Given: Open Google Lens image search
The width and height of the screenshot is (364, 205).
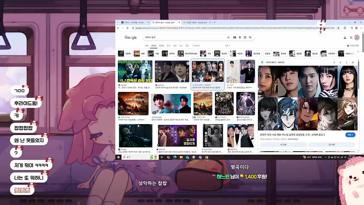Looking at the screenshot, I should pos(245,37).
